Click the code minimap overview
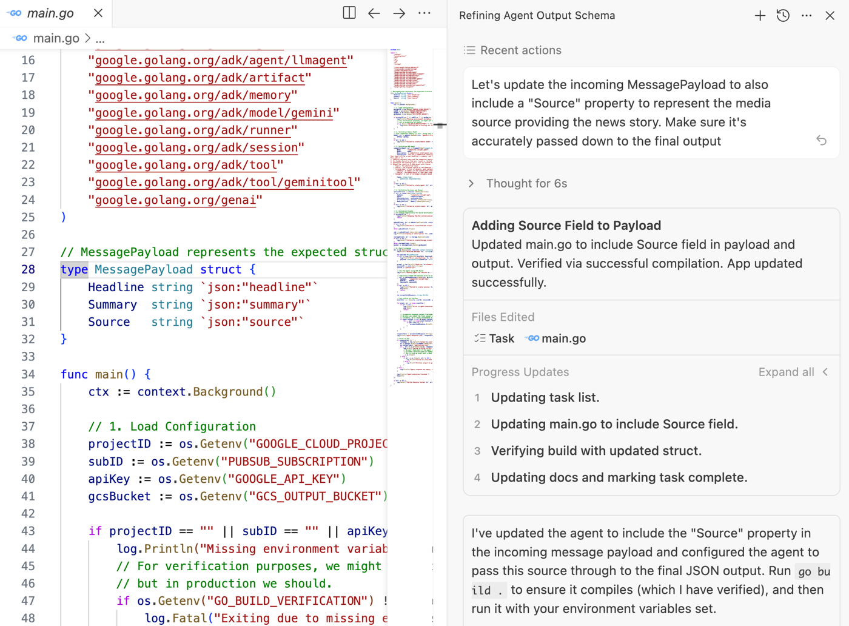The image size is (849, 626). [x=411, y=212]
